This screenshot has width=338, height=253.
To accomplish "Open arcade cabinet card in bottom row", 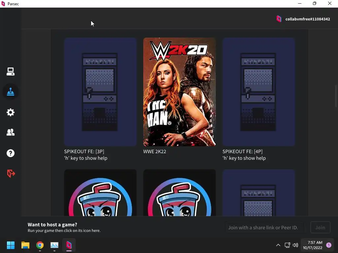I will point(259,193).
